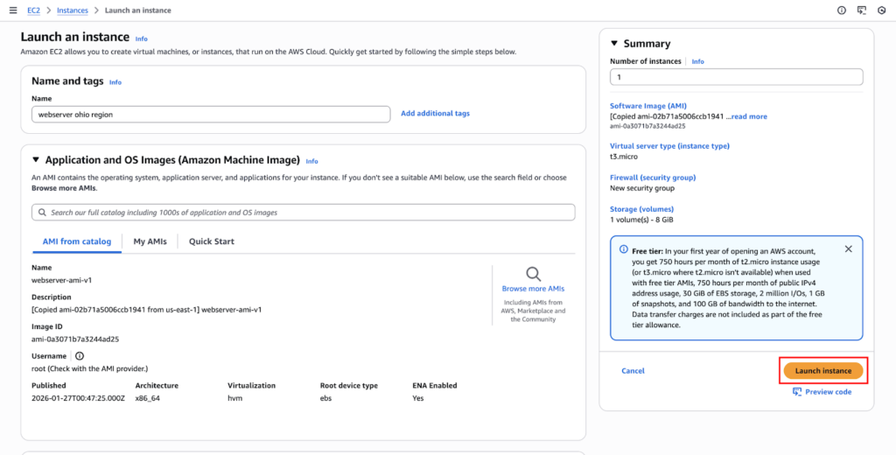Screen dimensions: 896x455
Task: Open the info panel icon in top bar
Action: pos(841,10)
